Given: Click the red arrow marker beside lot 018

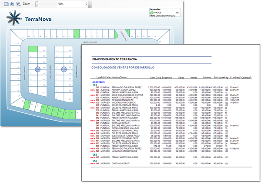Looking at the screenshot, I should pyautogui.click(x=92, y=164).
